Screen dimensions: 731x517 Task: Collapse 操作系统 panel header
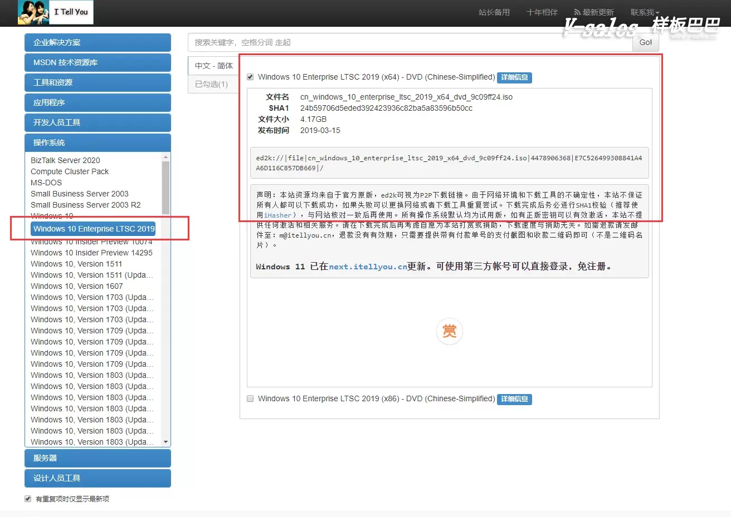point(98,142)
